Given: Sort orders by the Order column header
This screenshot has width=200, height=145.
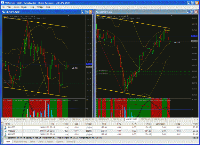Looking at the screenshot, I should (13, 124).
